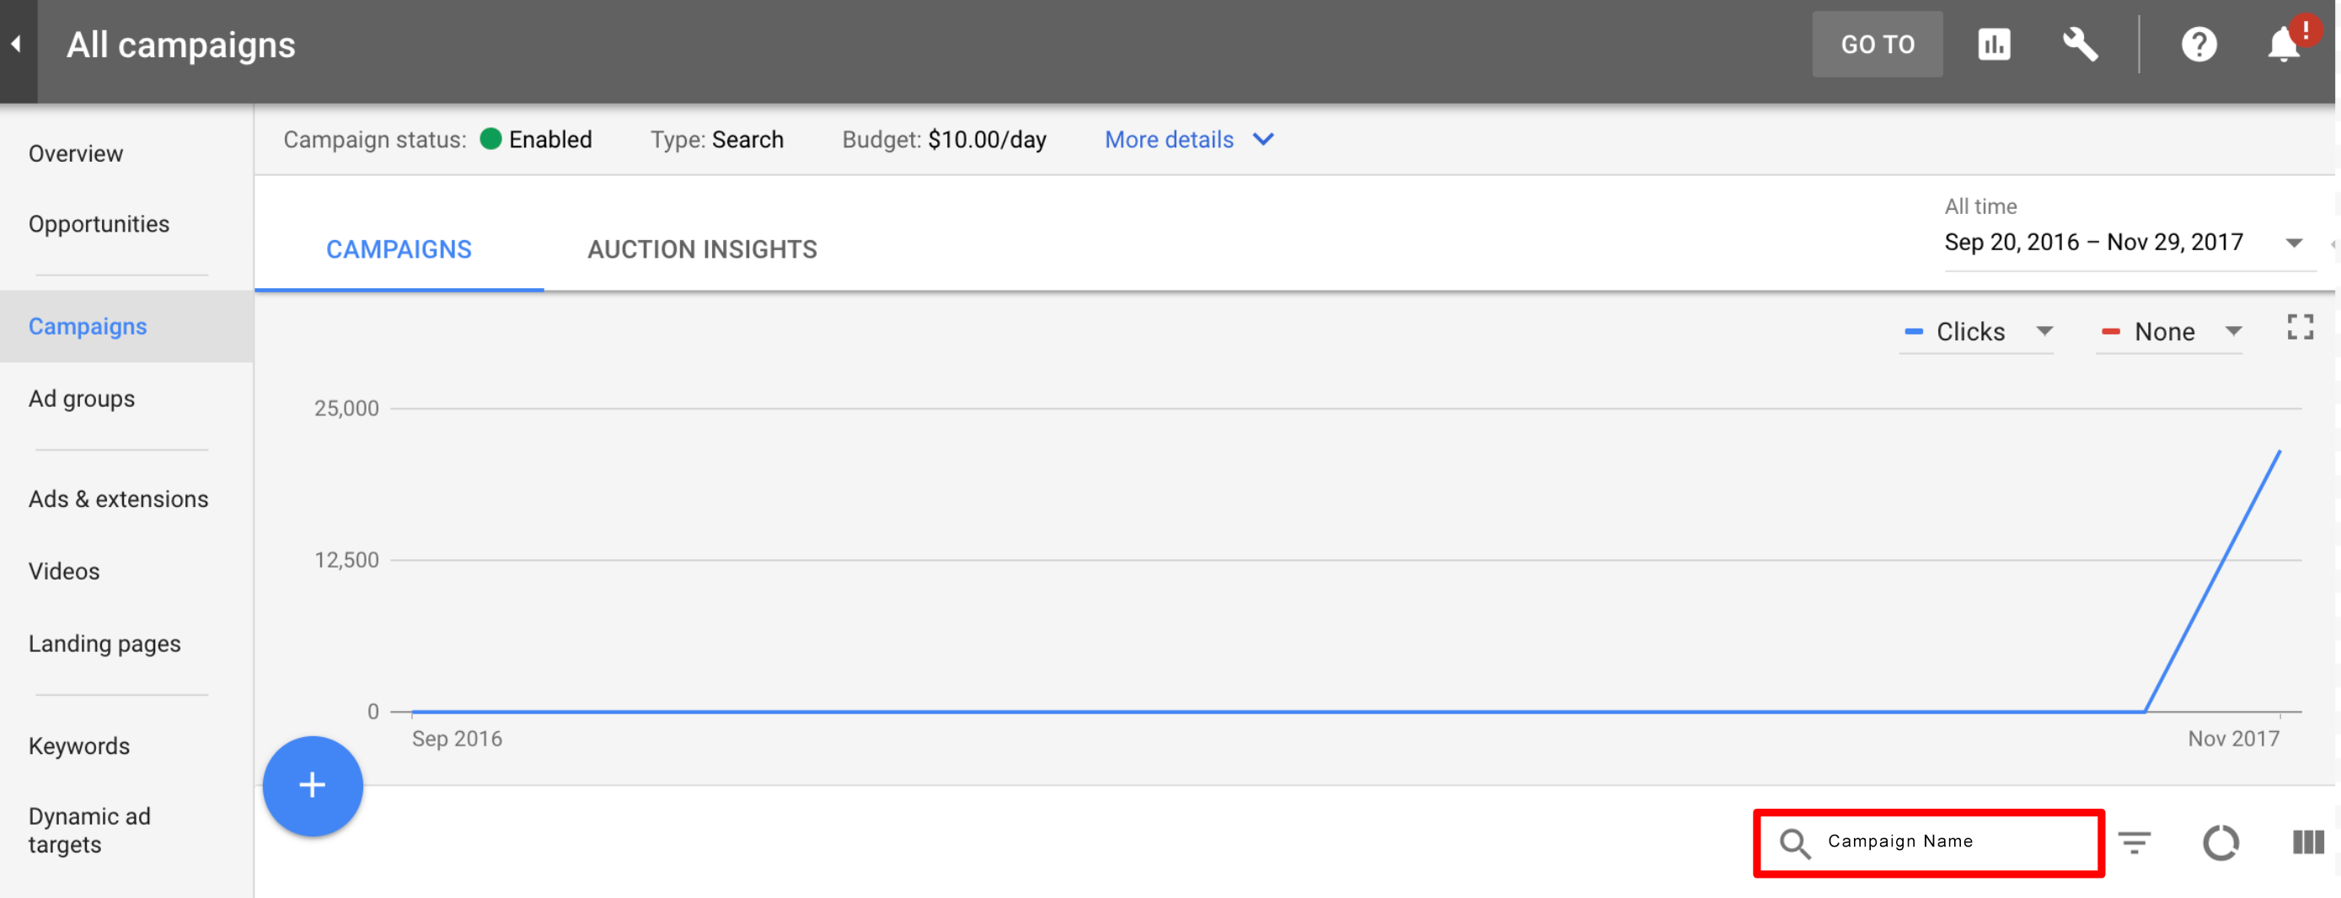Click the filter icon beside search
The width and height of the screenshot is (2341, 898).
pyautogui.click(x=2134, y=842)
